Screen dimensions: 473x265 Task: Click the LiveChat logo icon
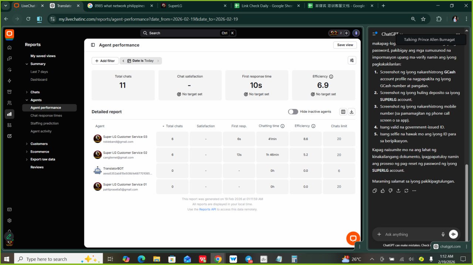10,34
